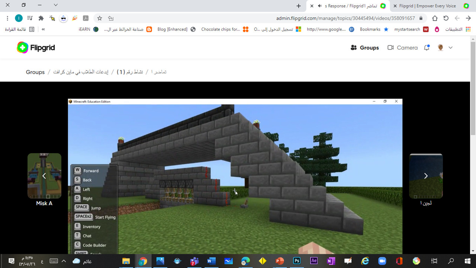Go to next video لجين ١ thumbnail

click(x=426, y=176)
